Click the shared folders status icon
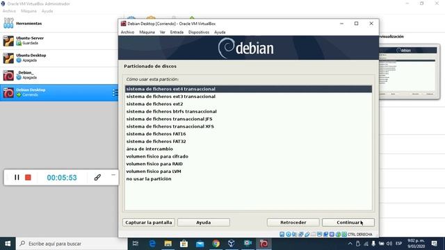The image size is (445, 250). [x=314, y=235]
